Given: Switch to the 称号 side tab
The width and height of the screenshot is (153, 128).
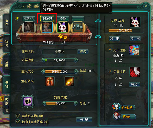Looking at the screenshot, I should (7, 43).
